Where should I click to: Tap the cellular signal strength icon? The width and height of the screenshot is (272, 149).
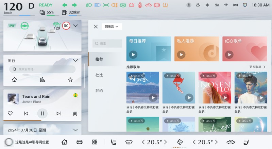point(217,5)
